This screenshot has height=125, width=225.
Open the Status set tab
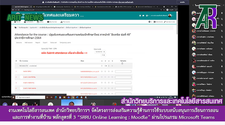53,43
